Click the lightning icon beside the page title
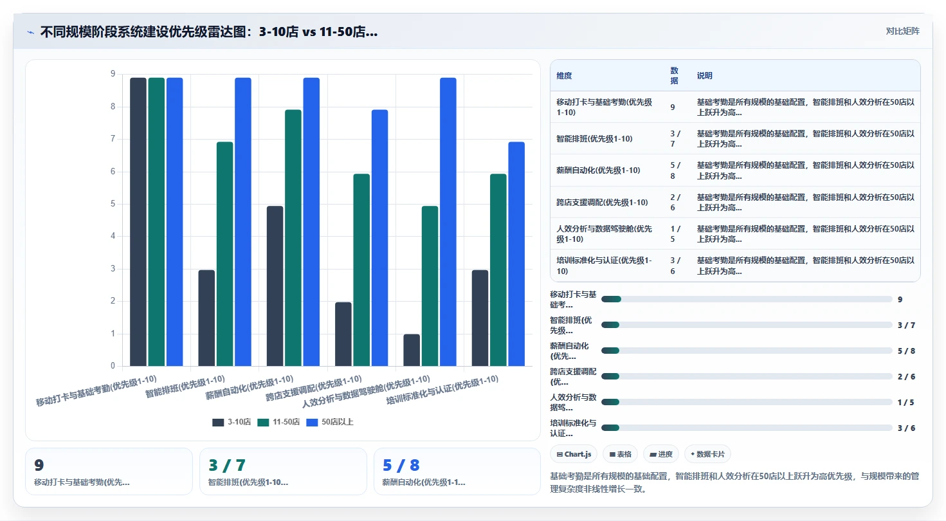Screen dimensions: 946x521 (31, 32)
